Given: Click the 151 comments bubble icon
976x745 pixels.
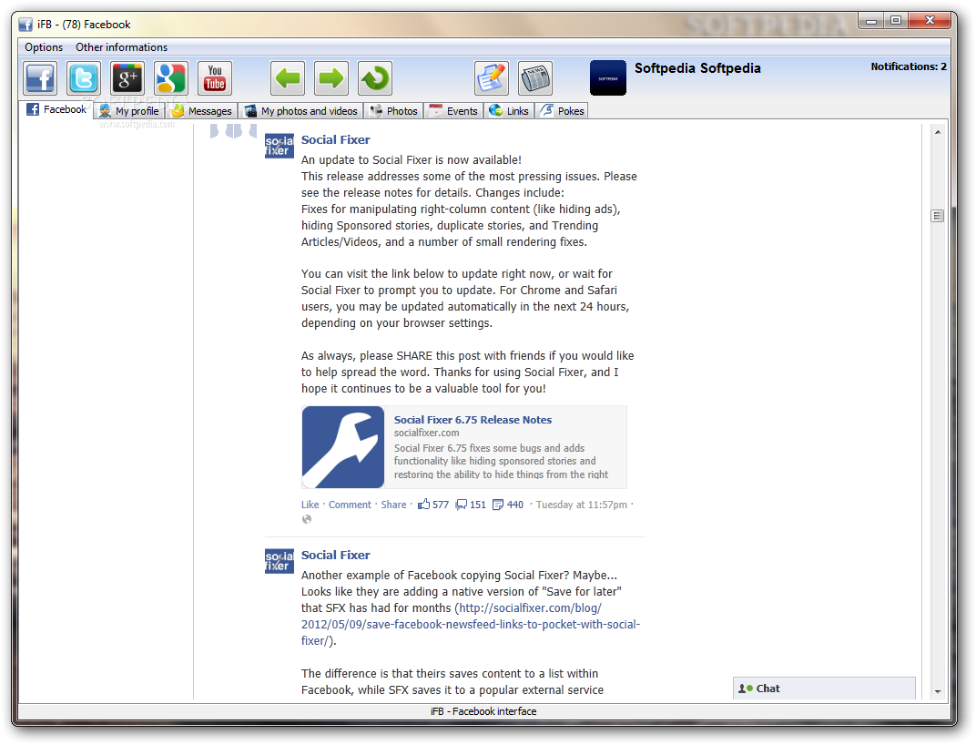Looking at the screenshot, I should (x=471, y=505).
